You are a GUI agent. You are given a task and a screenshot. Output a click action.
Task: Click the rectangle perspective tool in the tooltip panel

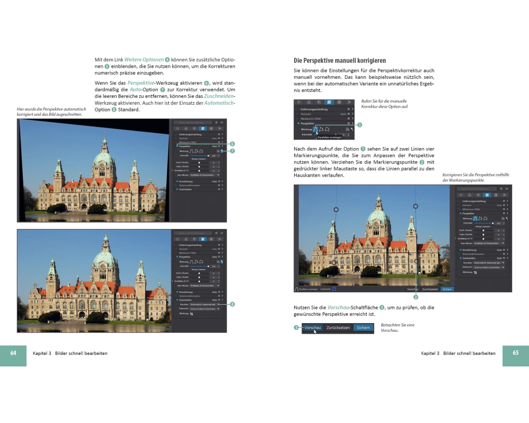[x=328, y=128]
